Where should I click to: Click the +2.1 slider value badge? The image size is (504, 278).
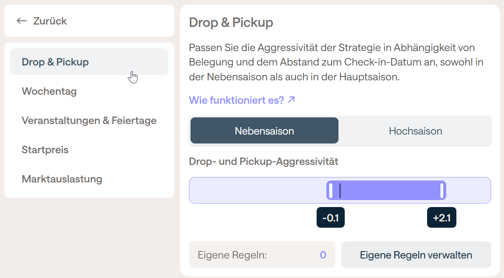click(x=442, y=218)
